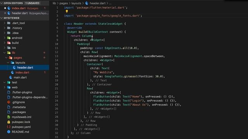Expand the .history folder chevron
The width and height of the screenshot is (248, 139).
pyautogui.click(x=4, y=28)
